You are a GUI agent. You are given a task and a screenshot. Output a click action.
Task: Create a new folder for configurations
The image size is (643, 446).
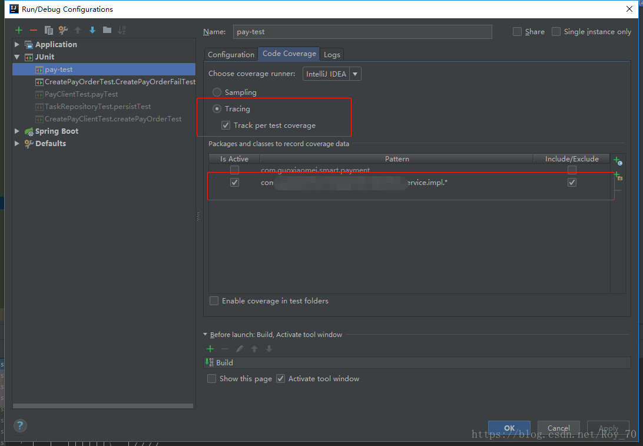[107, 29]
